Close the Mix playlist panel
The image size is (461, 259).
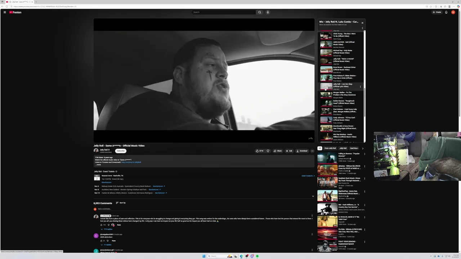pyautogui.click(x=362, y=23)
